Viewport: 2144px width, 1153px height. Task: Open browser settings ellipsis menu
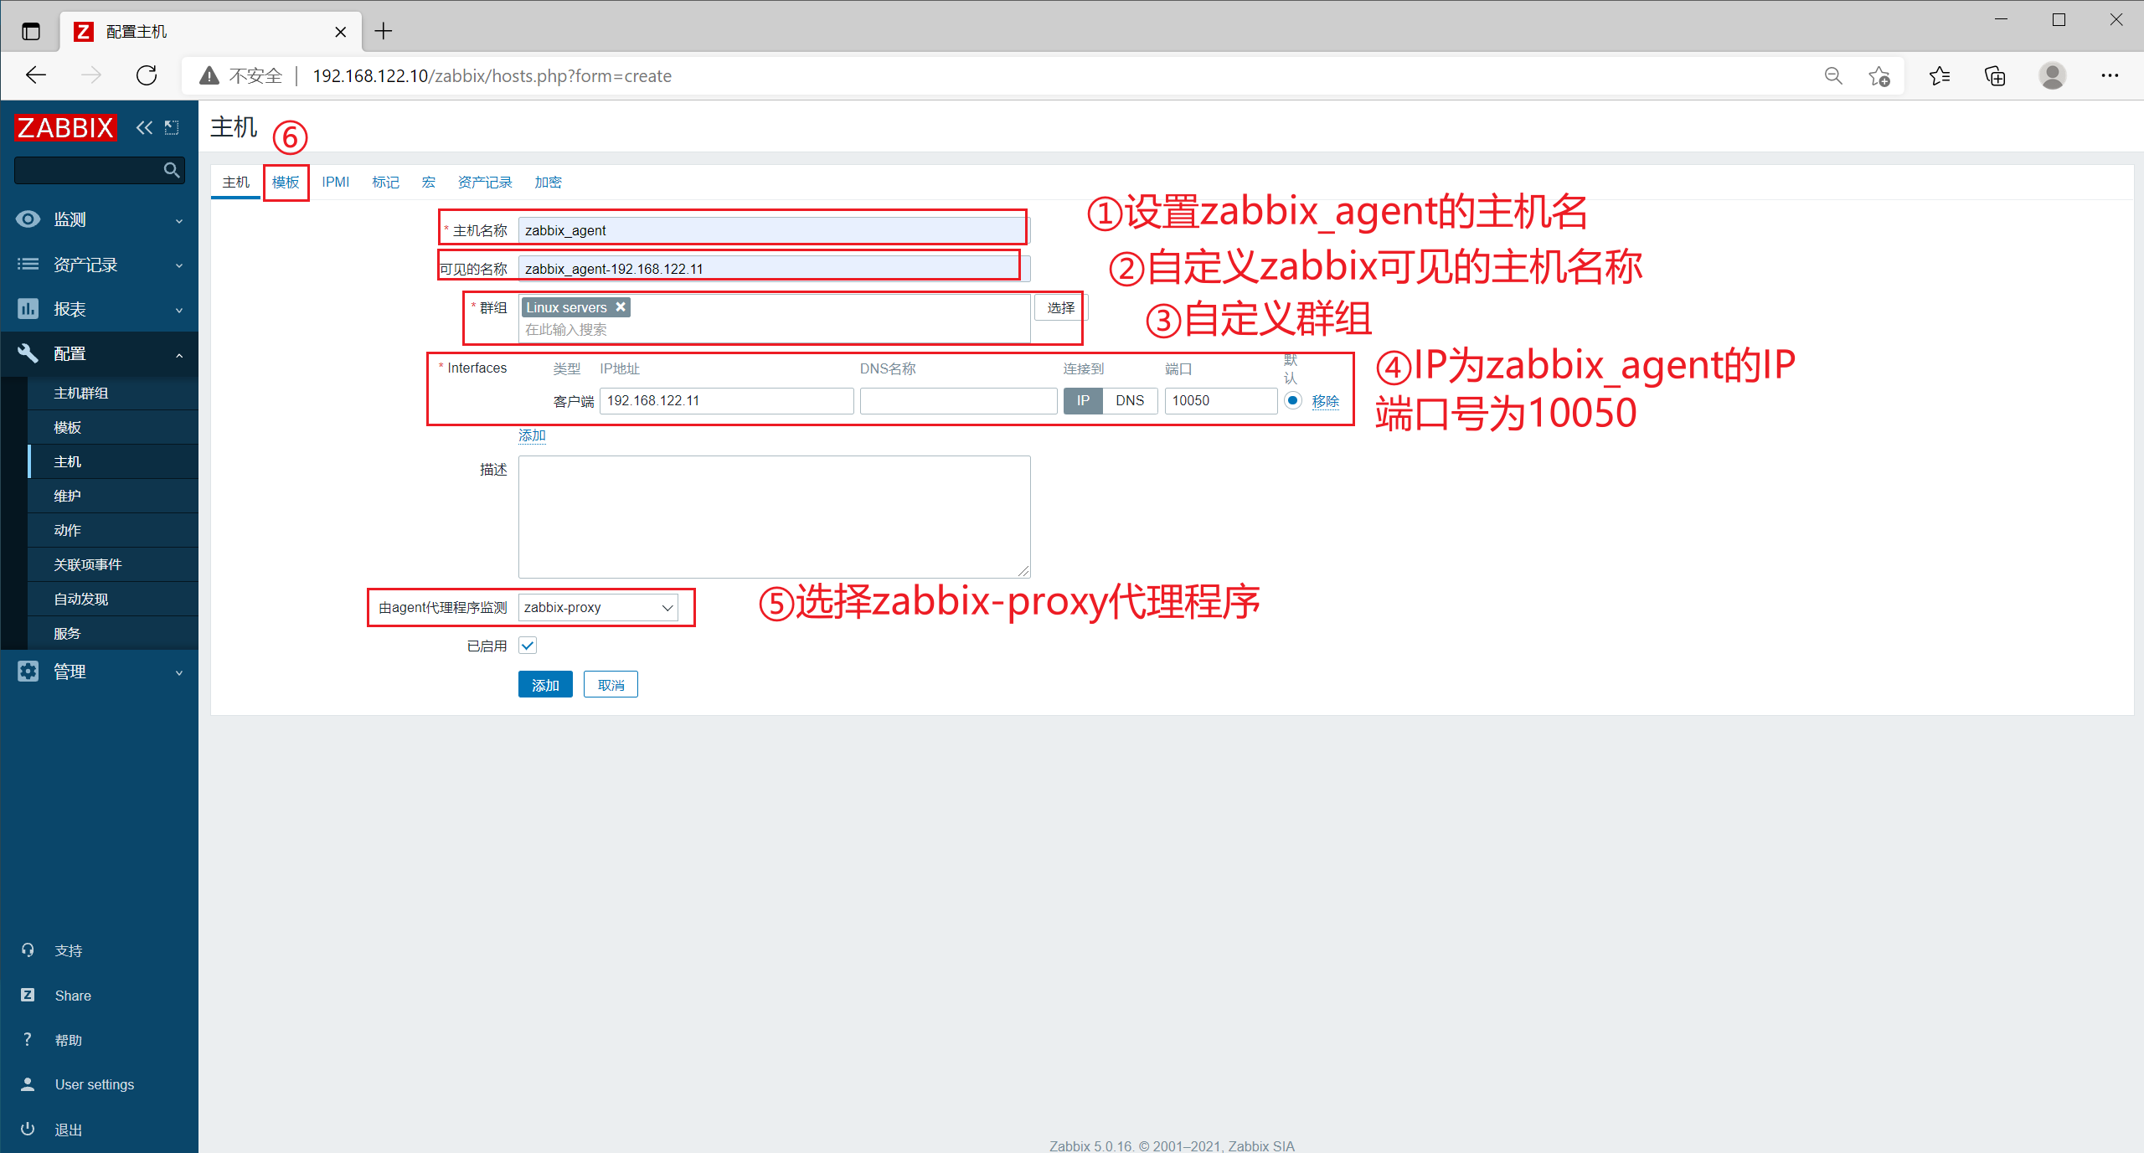pos(2110,76)
